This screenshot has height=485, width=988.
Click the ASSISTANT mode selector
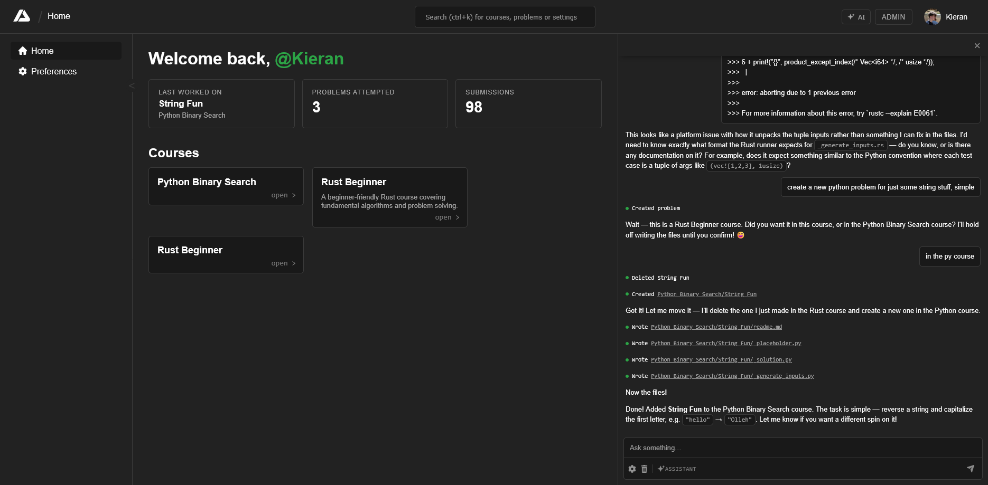point(677,469)
